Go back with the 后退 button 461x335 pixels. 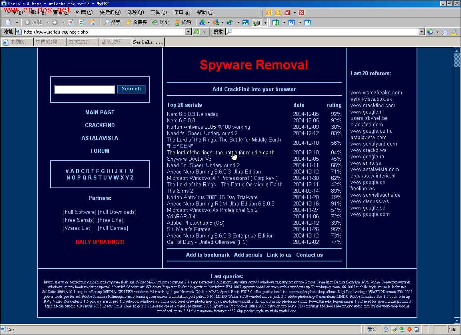pos(33,22)
